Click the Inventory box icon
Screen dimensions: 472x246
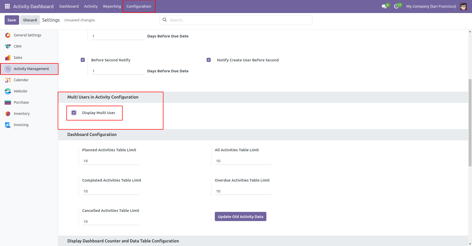coord(8,114)
